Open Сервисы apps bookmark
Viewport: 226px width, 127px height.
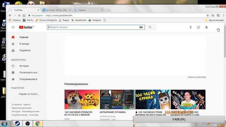coord(15,20)
